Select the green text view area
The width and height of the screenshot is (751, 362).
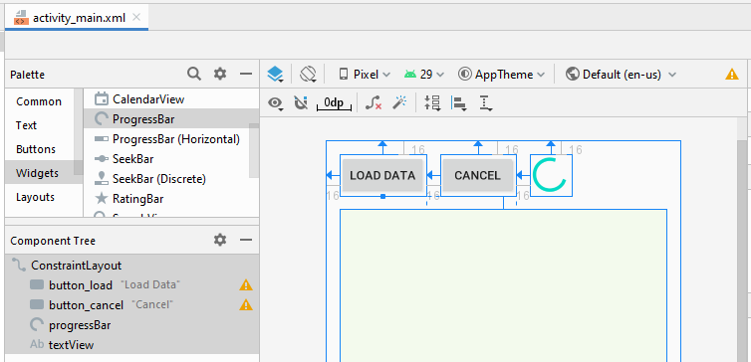tap(503, 285)
